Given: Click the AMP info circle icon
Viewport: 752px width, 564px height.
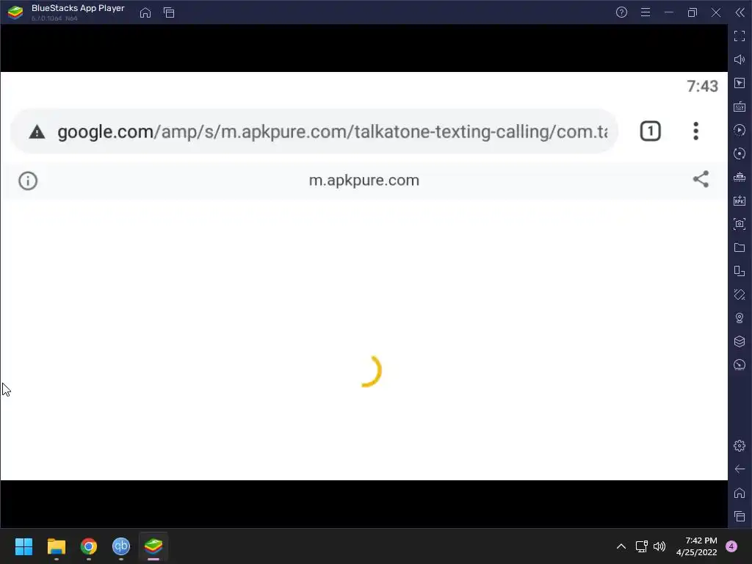Looking at the screenshot, I should point(28,181).
